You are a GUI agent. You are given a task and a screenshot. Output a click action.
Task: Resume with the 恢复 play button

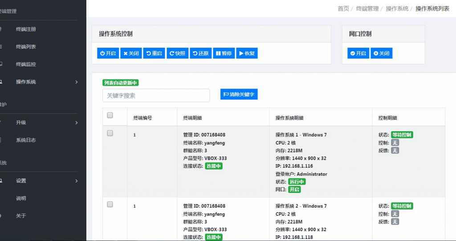(x=247, y=53)
